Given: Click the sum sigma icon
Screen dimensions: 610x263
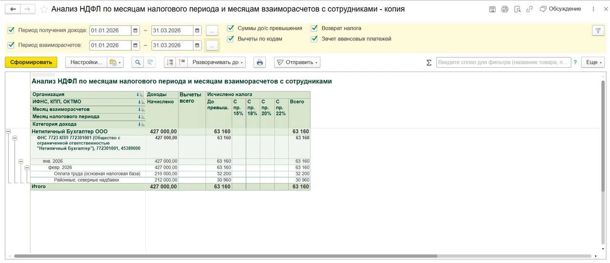Looking at the screenshot, I should [x=428, y=62].
